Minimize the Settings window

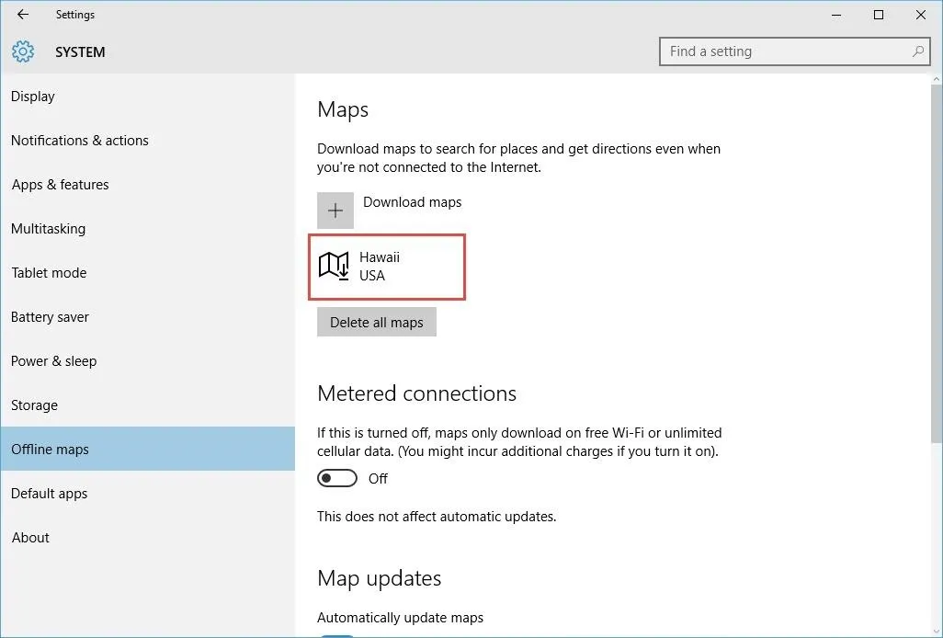[836, 15]
